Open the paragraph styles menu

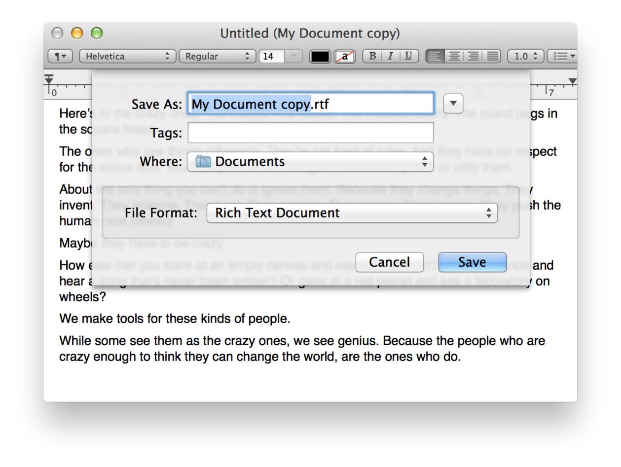click(60, 56)
